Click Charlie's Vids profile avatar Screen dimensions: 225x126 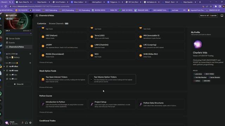point(198,44)
